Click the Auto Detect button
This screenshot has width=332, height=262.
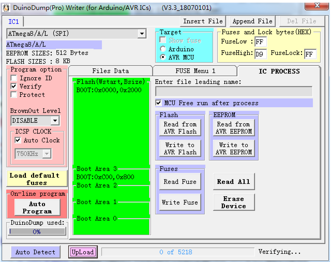35,252
